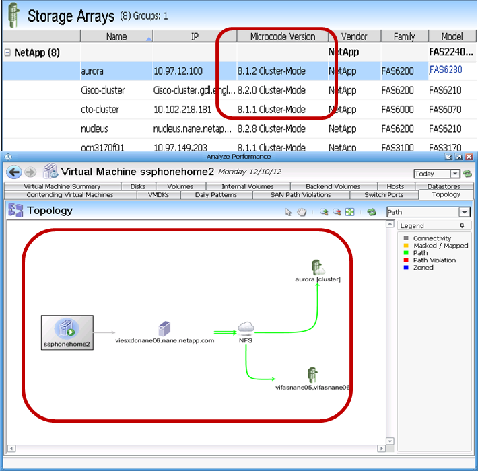Select the aurora row name cell
The image size is (478, 471).
116,71
